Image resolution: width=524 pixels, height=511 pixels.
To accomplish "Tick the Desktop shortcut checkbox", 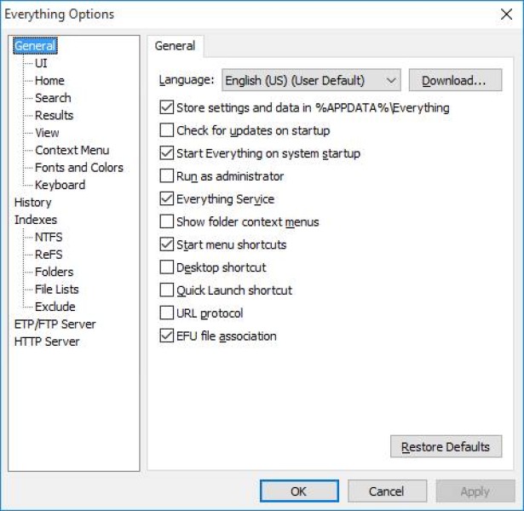I will click(x=167, y=267).
